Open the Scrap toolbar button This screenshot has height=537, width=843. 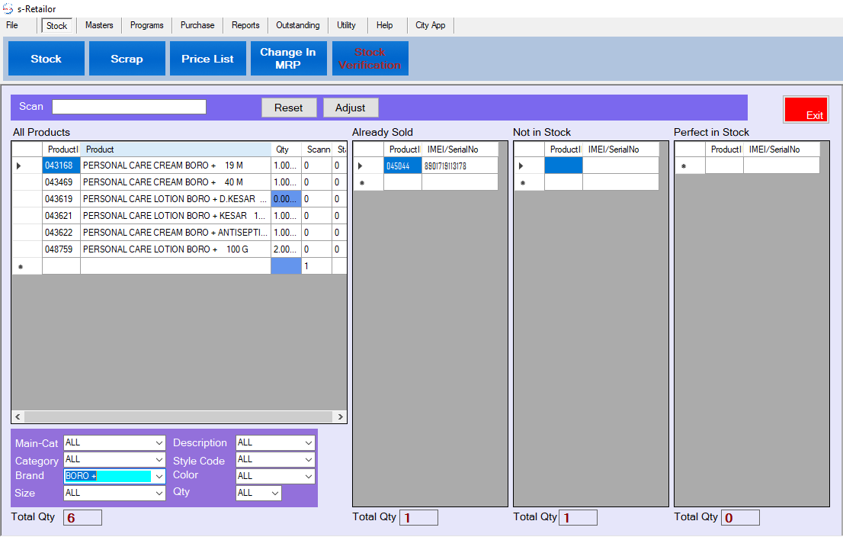click(x=127, y=59)
